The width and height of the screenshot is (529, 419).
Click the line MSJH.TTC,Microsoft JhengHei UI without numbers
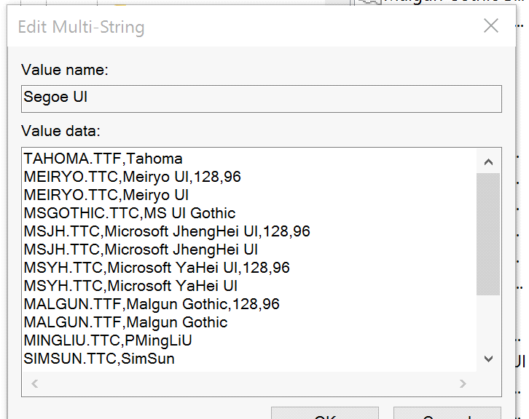pos(141,250)
